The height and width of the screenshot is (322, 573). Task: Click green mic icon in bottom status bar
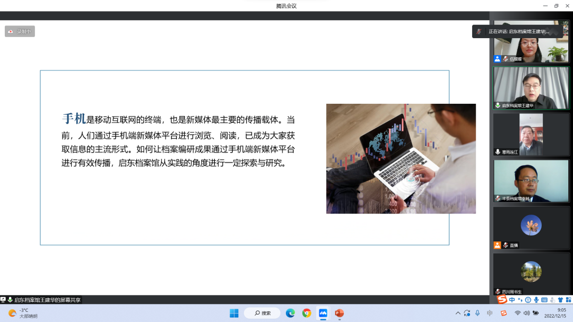(10, 300)
